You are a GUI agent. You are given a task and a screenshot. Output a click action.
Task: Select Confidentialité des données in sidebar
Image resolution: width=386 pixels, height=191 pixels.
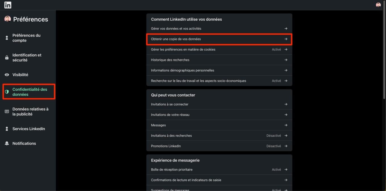pyautogui.click(x=29, y=92)
